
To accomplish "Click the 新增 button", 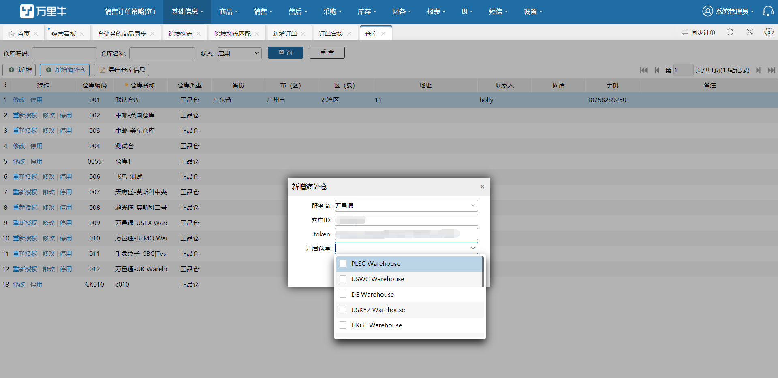I will point(19,70).
